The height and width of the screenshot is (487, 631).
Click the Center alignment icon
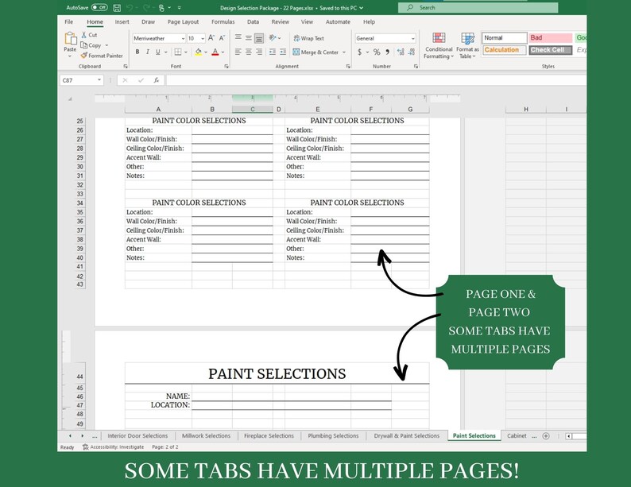pyautogui.click(x=249, y=52)
